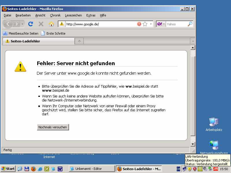The width and height of the screenshot is (231, 173).
Task: Open the Meistbesuchte Seiten bookmark folder
Action: click(21, 33)
